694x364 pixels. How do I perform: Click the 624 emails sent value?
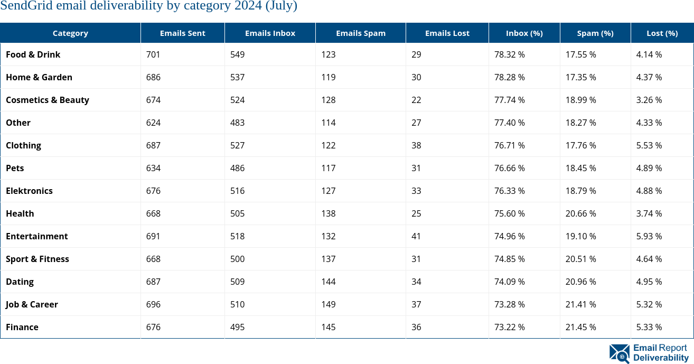tap(153, 123)
